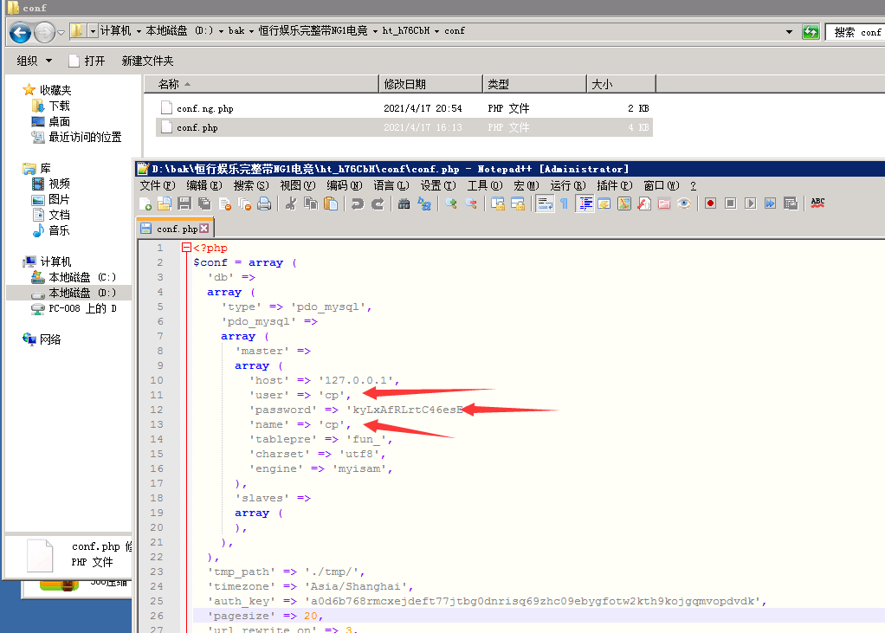Open the 搜索(S) menu
Viewport: 885px width, 633px height.
250,185
